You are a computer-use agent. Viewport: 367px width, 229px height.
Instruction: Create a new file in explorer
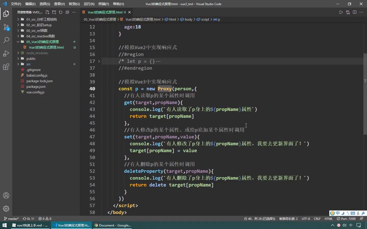click(x=47, y=12)
